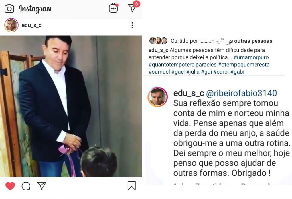Open the camera icon beside Instagram logo
Screen dimensions: 292x199
pos(9,9)
